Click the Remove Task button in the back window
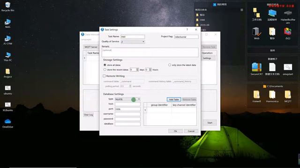 (209, 47)
